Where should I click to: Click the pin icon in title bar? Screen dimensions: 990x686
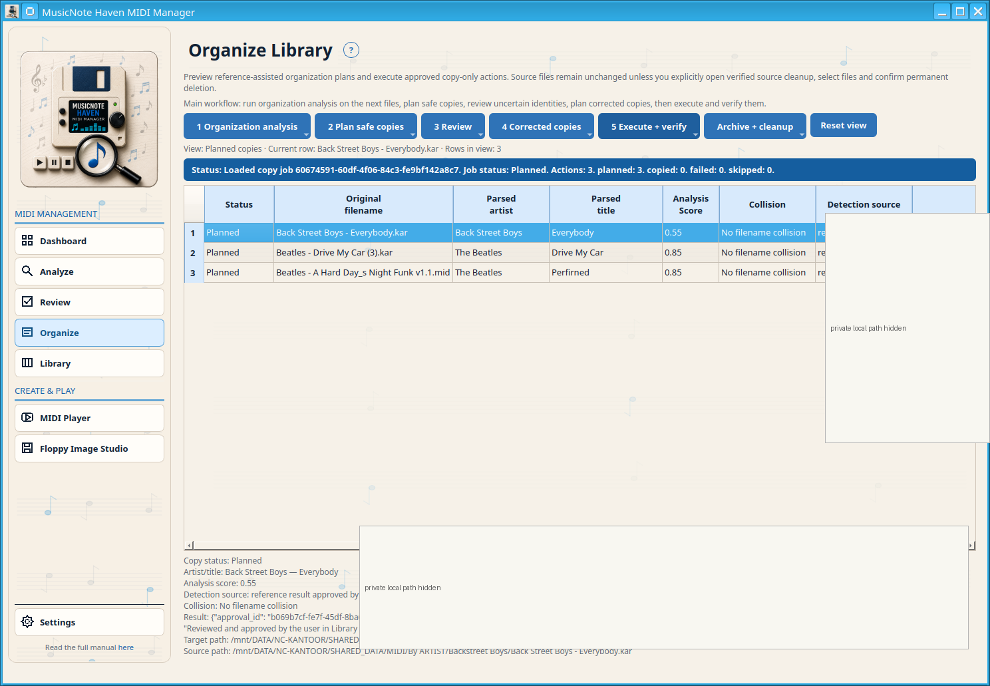click(31, 11)
